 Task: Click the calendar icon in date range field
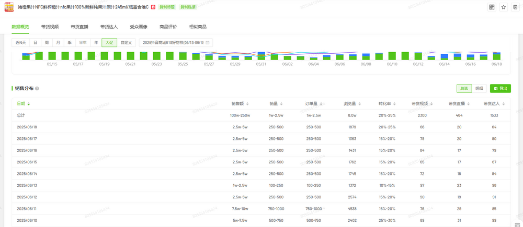(208, 43)
